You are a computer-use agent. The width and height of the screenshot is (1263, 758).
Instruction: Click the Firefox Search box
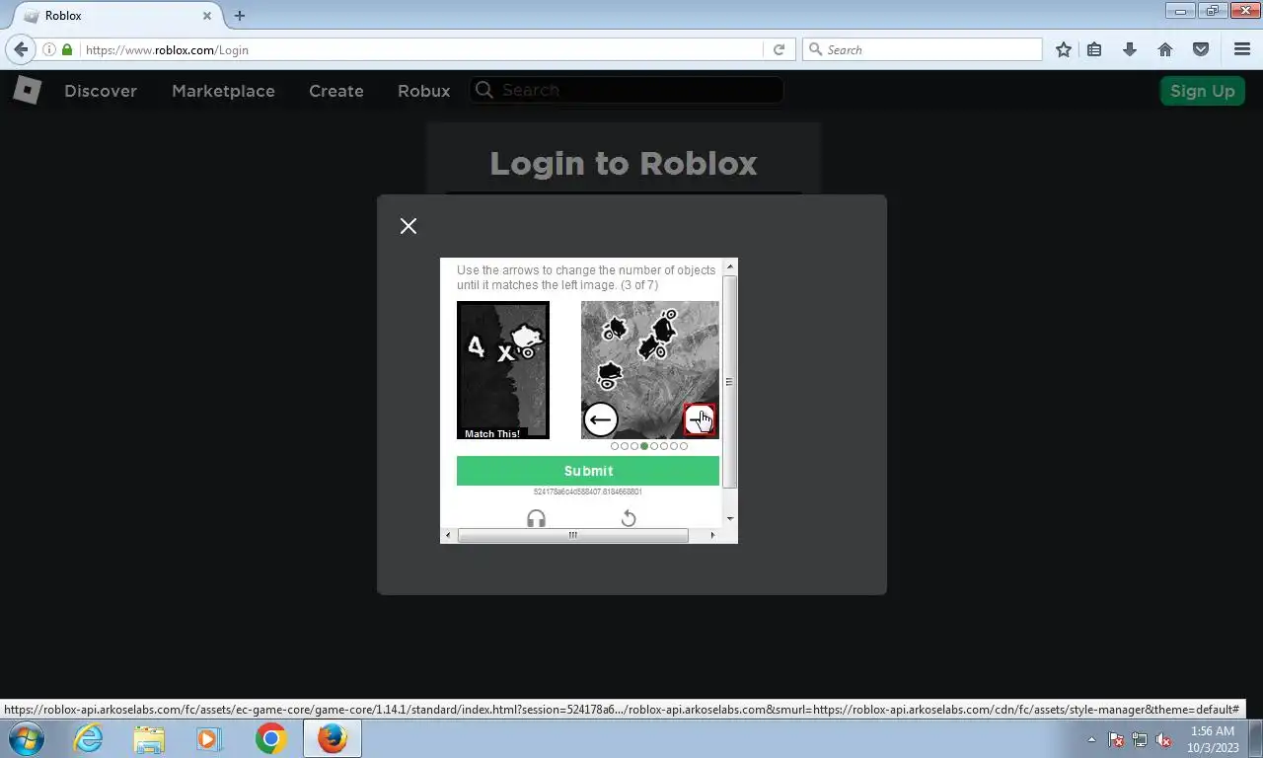click(923, 49)
